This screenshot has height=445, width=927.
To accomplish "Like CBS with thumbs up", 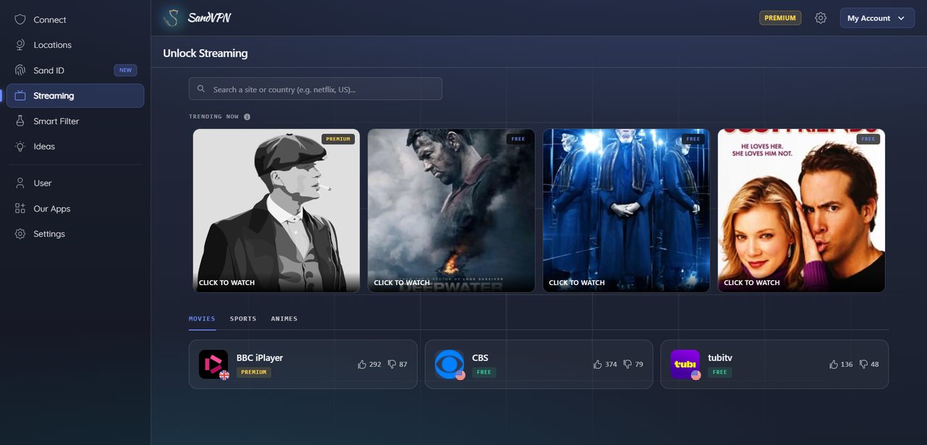I will [597, 365].
